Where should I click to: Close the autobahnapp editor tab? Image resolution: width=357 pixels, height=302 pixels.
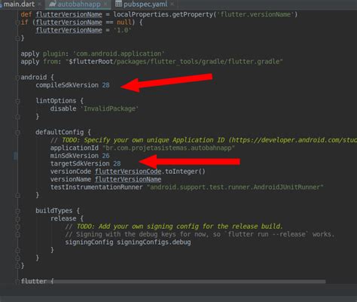[105, 5]
